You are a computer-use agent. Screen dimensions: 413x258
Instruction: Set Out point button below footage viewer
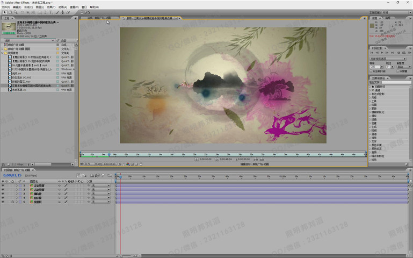click(x=216, y=160)
